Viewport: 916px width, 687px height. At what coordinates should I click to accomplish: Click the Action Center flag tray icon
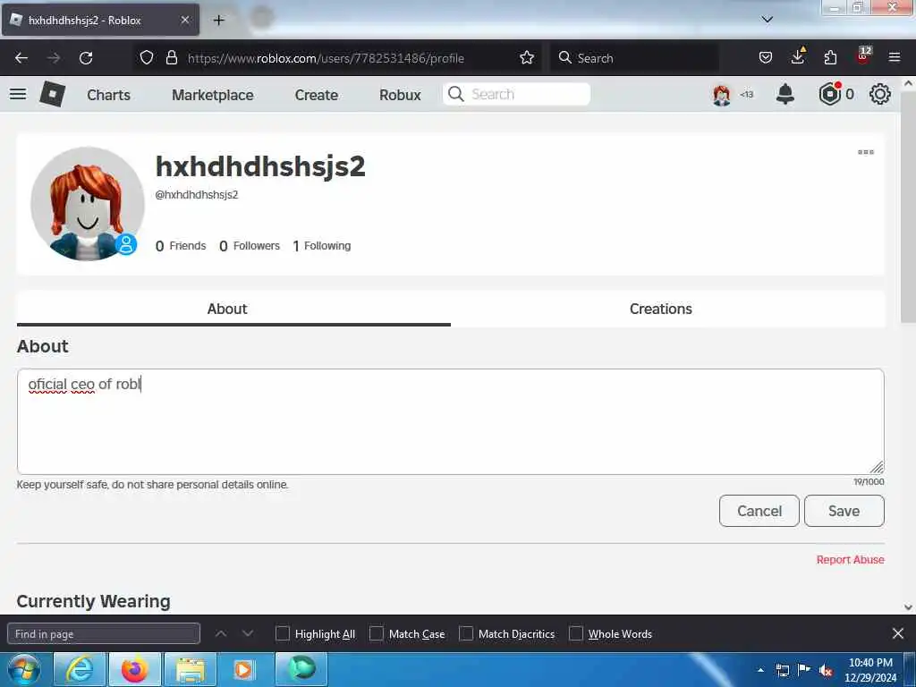pyautogui.click(x=804, y=670)
